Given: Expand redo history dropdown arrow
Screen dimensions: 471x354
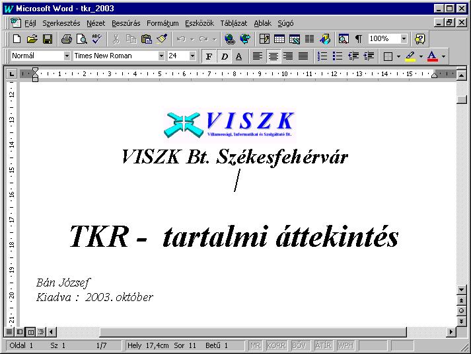Looking at the screenshot, I should 215,39.
